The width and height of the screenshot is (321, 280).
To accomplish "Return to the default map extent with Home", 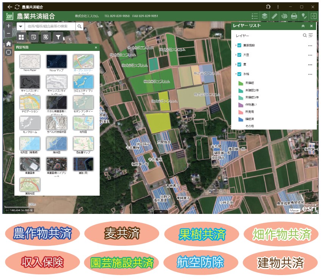I will (8, 43).
